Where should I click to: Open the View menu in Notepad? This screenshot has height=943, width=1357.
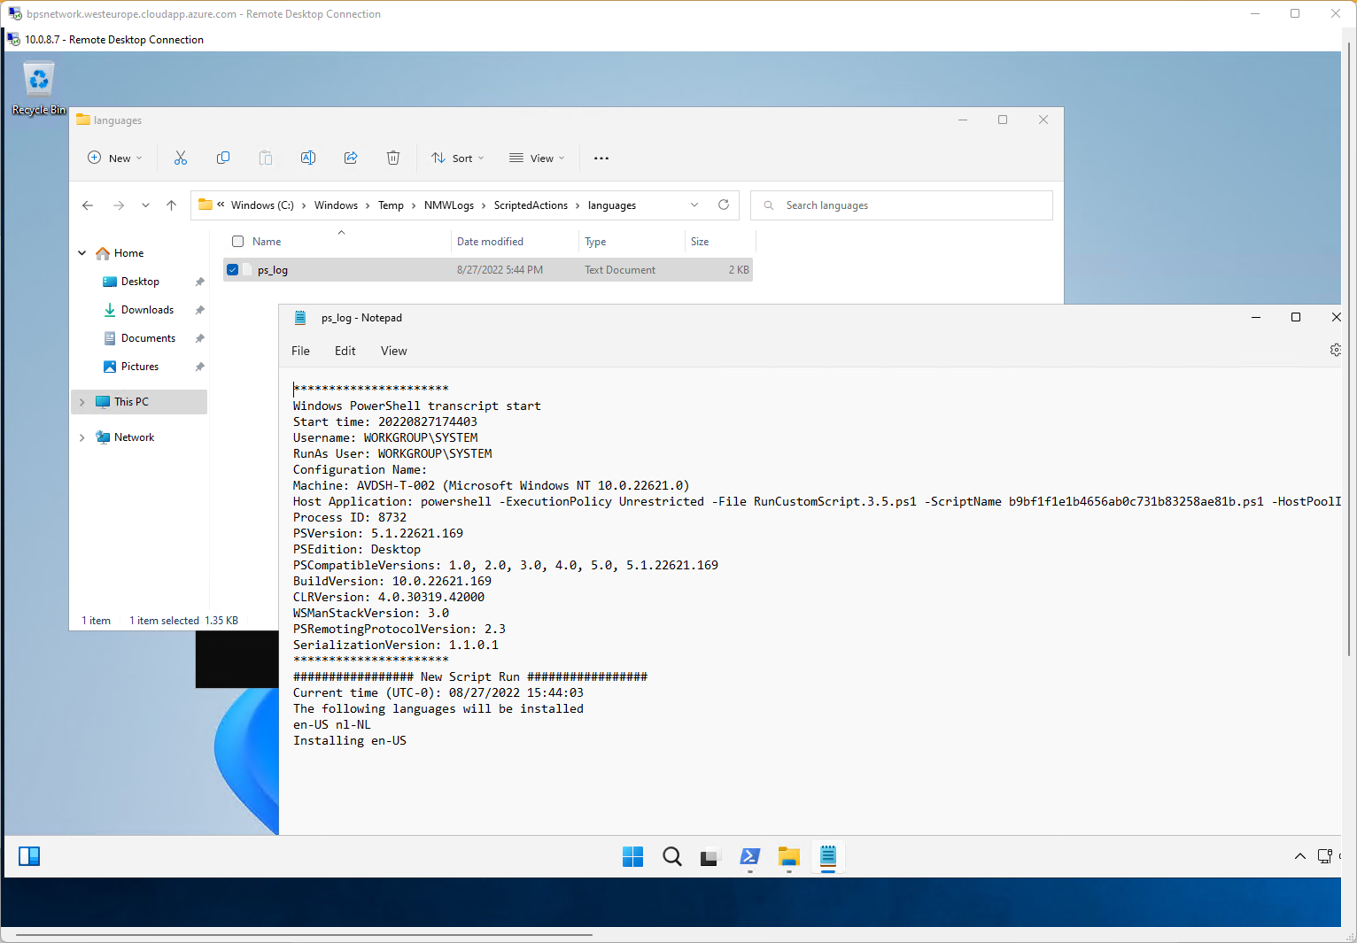click(393, 351)
